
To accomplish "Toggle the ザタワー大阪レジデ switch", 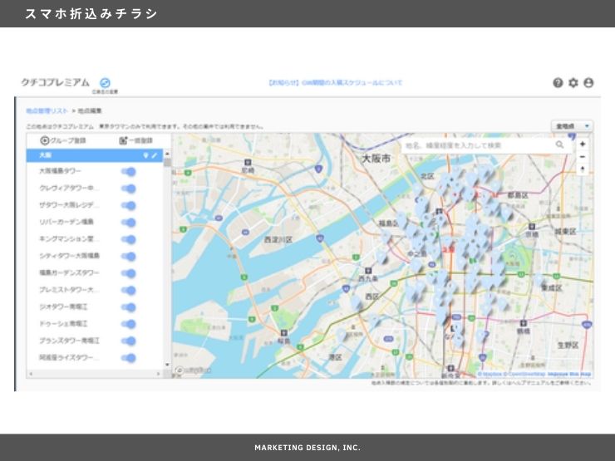I will coord(129,205).
